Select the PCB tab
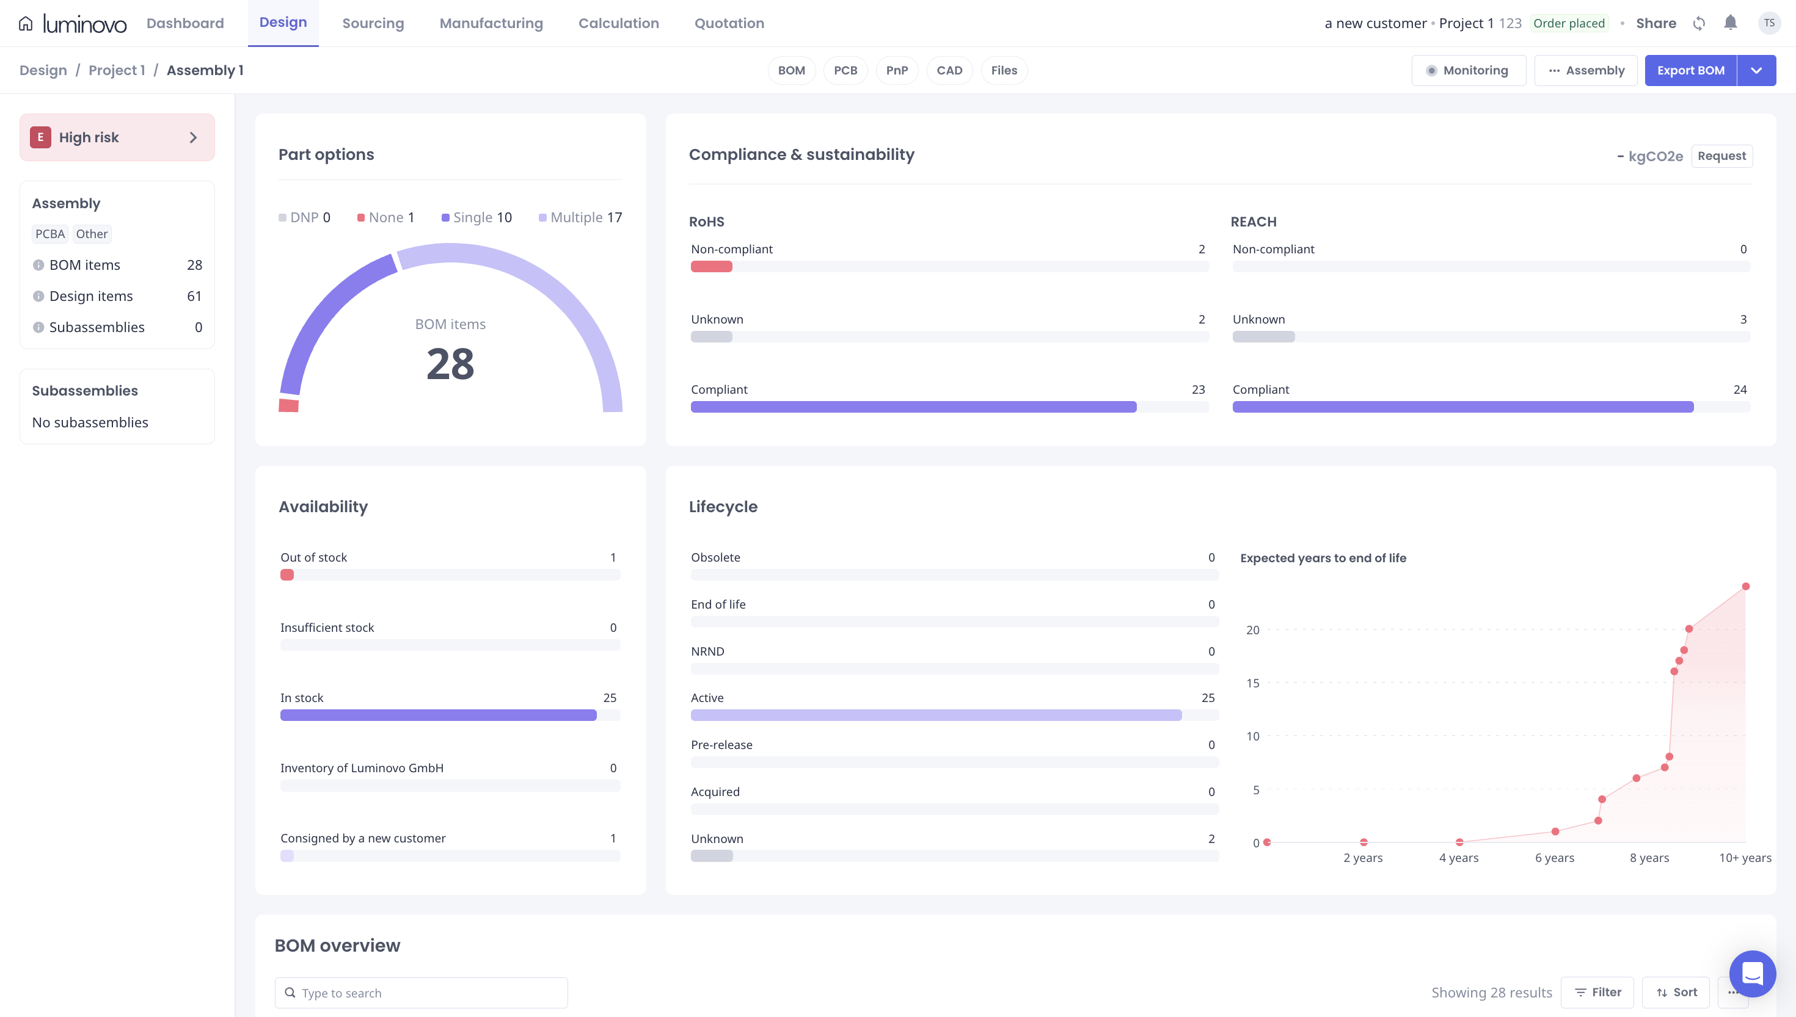The width and height of the screenshot is (1796, 1017). tap(845, 70)
